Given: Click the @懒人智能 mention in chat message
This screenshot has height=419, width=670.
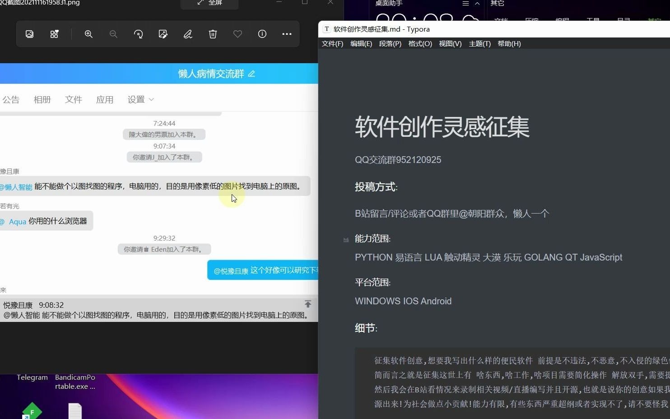Looking at the screenshot, I should [x=16, y=187].
